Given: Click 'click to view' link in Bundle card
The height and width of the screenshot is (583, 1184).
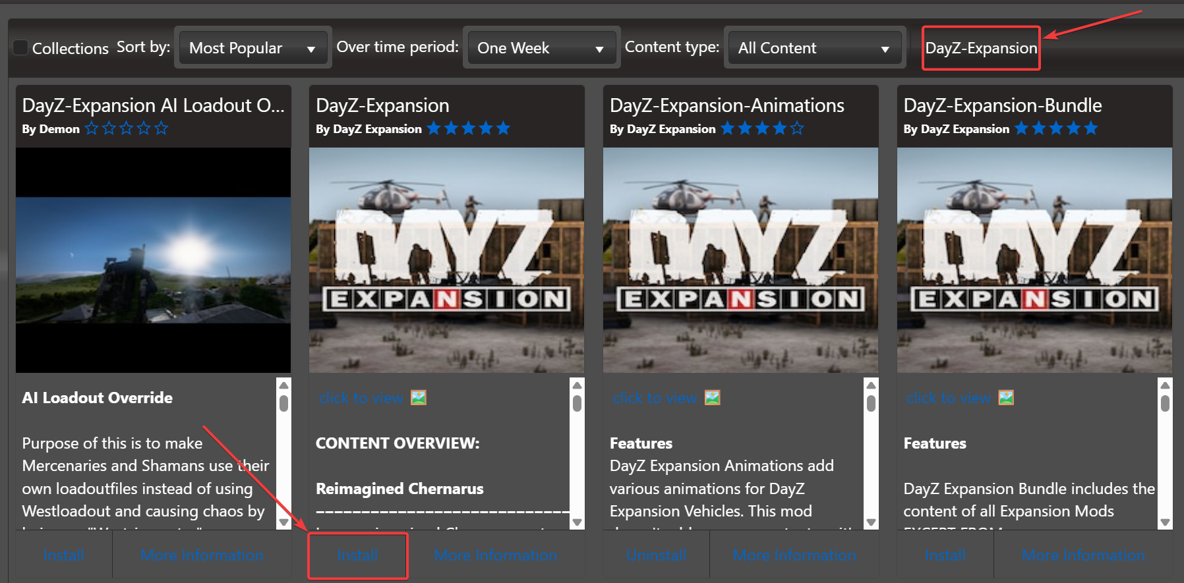Looking at the screenshot, I should tap(949, 398).
